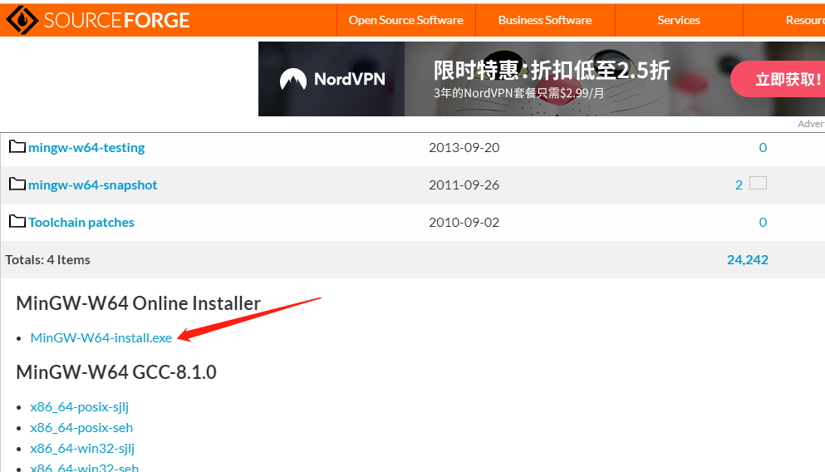Click download count 0 for mingw-w64-testing
Screen dimensions: 825x472
(x=763, y=148)
